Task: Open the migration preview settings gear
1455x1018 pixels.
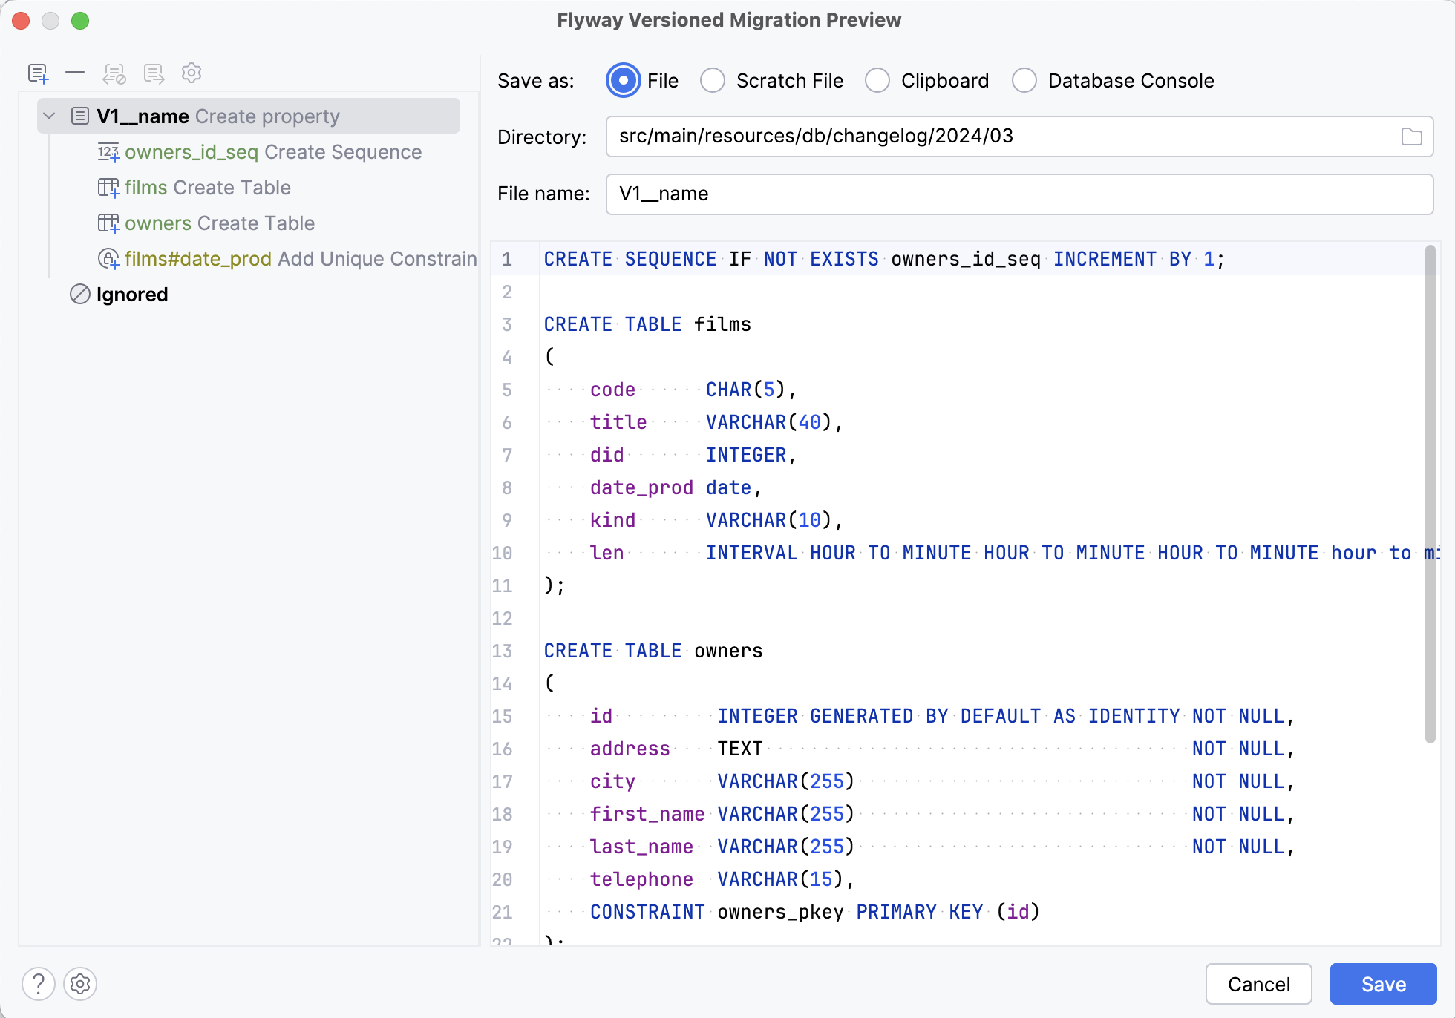Action: click(x=191, y=73)
